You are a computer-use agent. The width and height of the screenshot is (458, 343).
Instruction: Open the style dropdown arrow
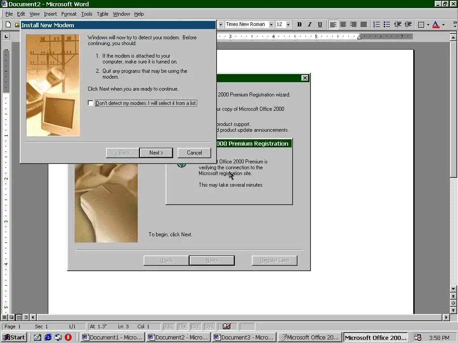coord(221,25)
